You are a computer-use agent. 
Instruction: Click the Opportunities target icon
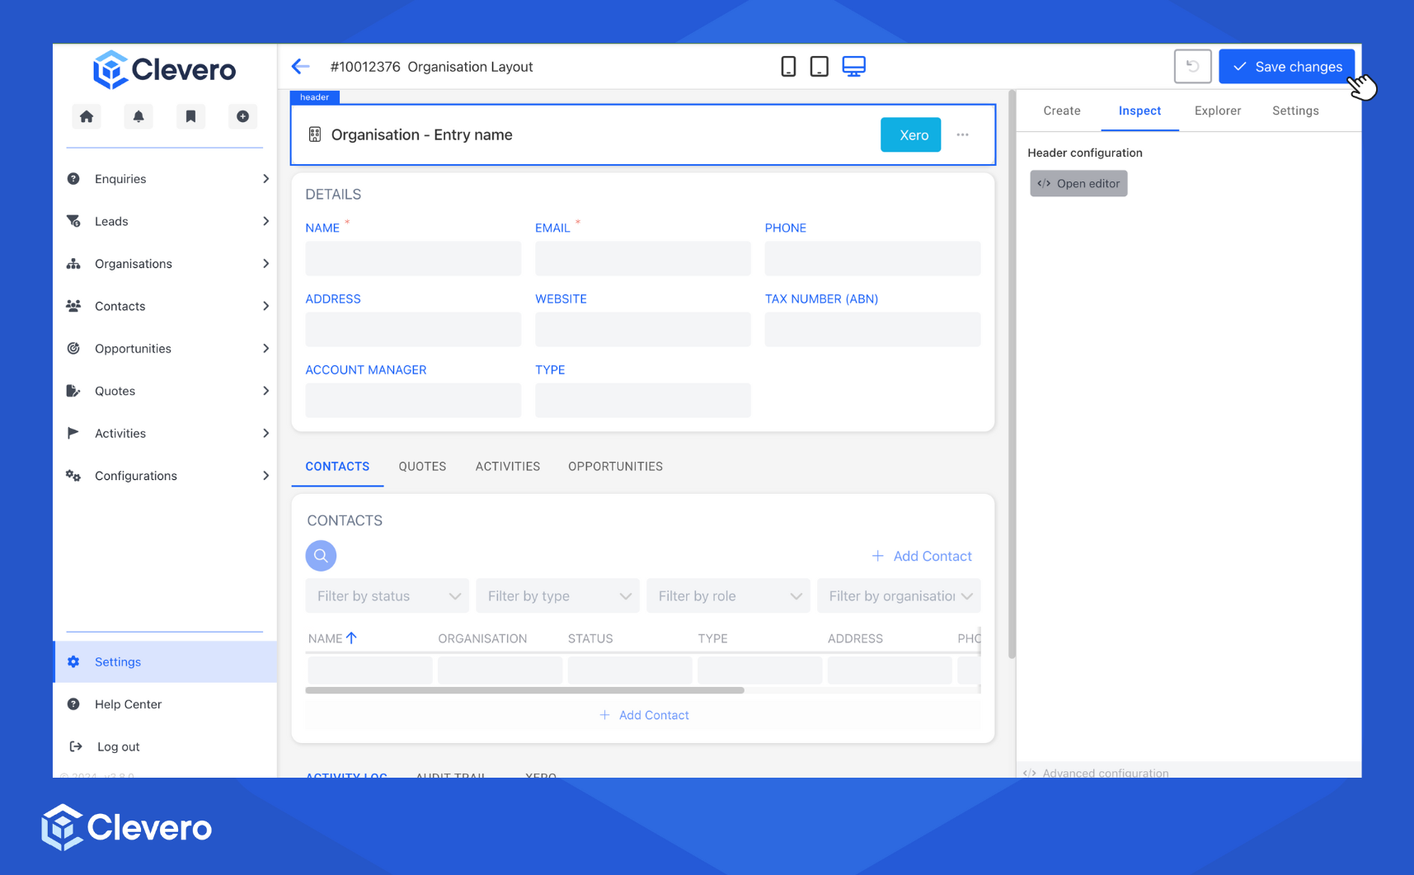(73, 348)
